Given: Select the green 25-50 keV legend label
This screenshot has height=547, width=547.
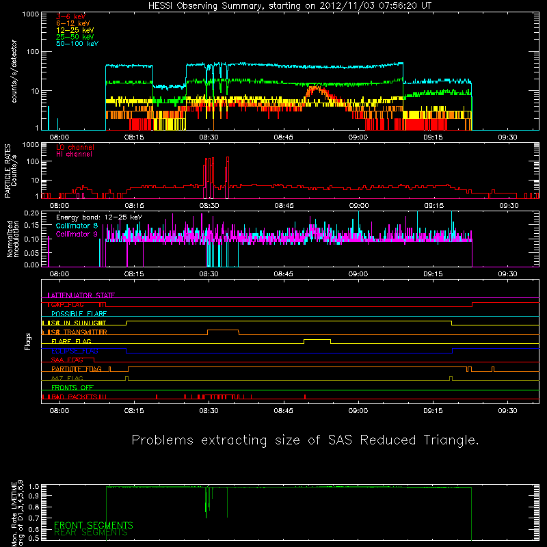Looking at the screenshot, I should 75,37.
